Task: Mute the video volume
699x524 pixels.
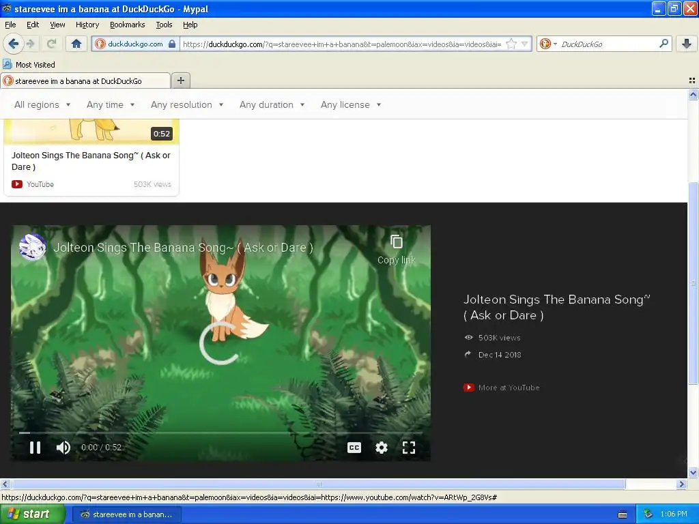Action: coord(63,448)
